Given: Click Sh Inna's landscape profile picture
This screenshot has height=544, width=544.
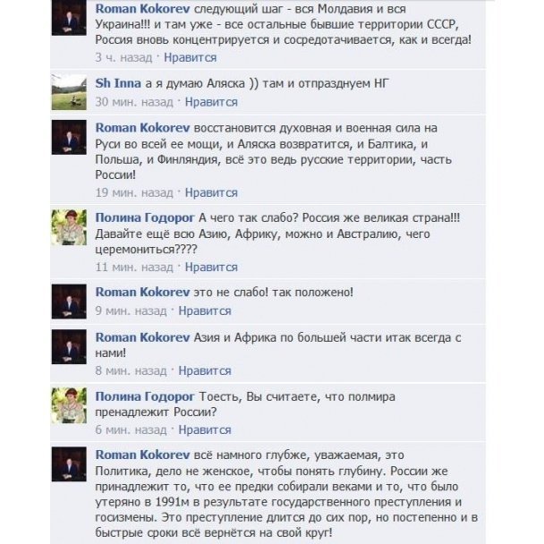Looking at the screenshot, I should [69, 92].
